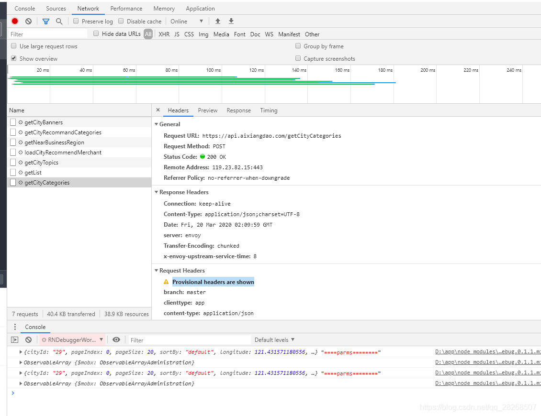Click the 100 ms overview timeline marker
541x416 pixels.
point(214,70)
